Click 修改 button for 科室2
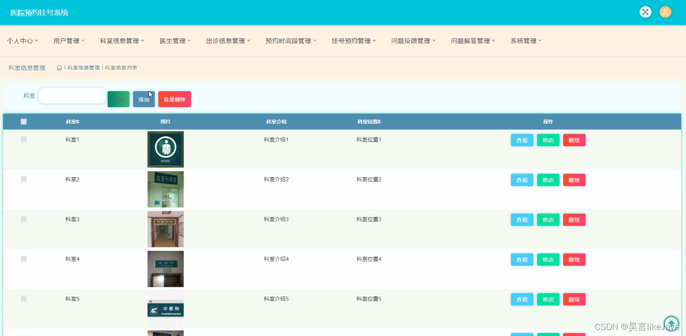 tap(548, 180)
